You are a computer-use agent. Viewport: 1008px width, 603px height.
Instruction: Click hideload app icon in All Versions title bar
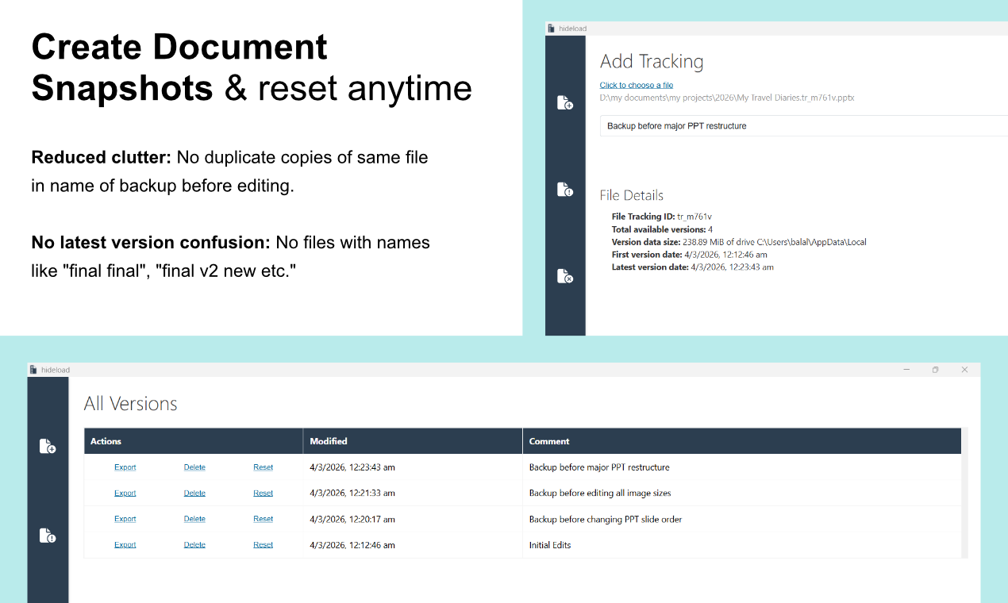coord(33,370)
